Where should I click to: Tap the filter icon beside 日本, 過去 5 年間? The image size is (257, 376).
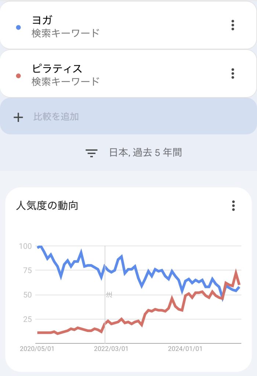91,153
